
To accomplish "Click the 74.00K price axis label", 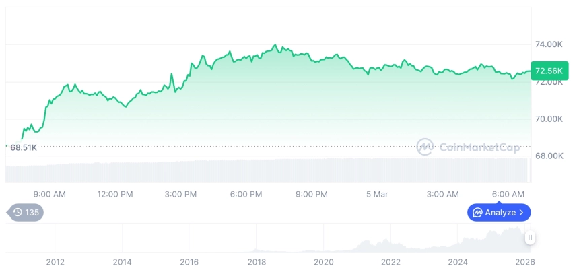I will (549, 44).
